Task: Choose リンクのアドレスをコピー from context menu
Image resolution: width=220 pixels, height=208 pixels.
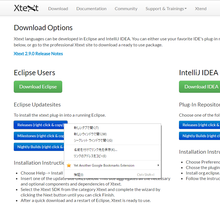Action: pos(90,156)
